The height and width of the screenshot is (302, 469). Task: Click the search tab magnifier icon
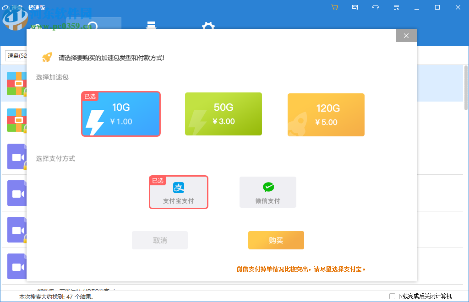[x=93, y=25]
